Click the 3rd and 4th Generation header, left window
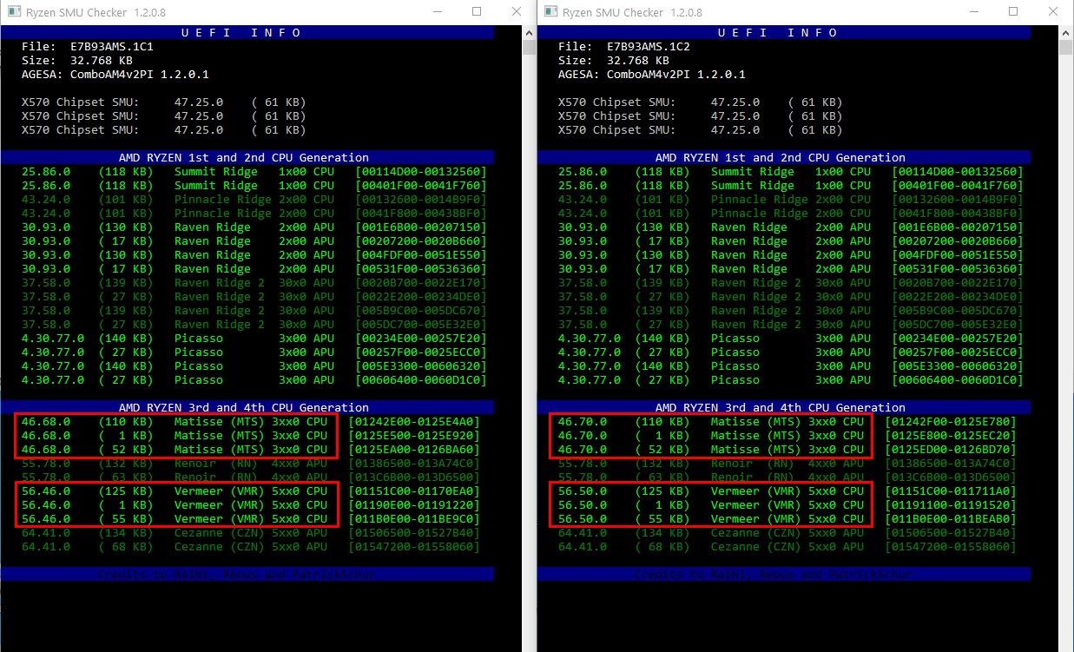 [x=247, y=407]
